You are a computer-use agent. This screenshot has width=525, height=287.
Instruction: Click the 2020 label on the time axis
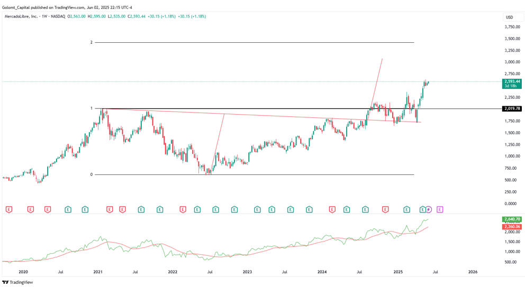(23, 272)
